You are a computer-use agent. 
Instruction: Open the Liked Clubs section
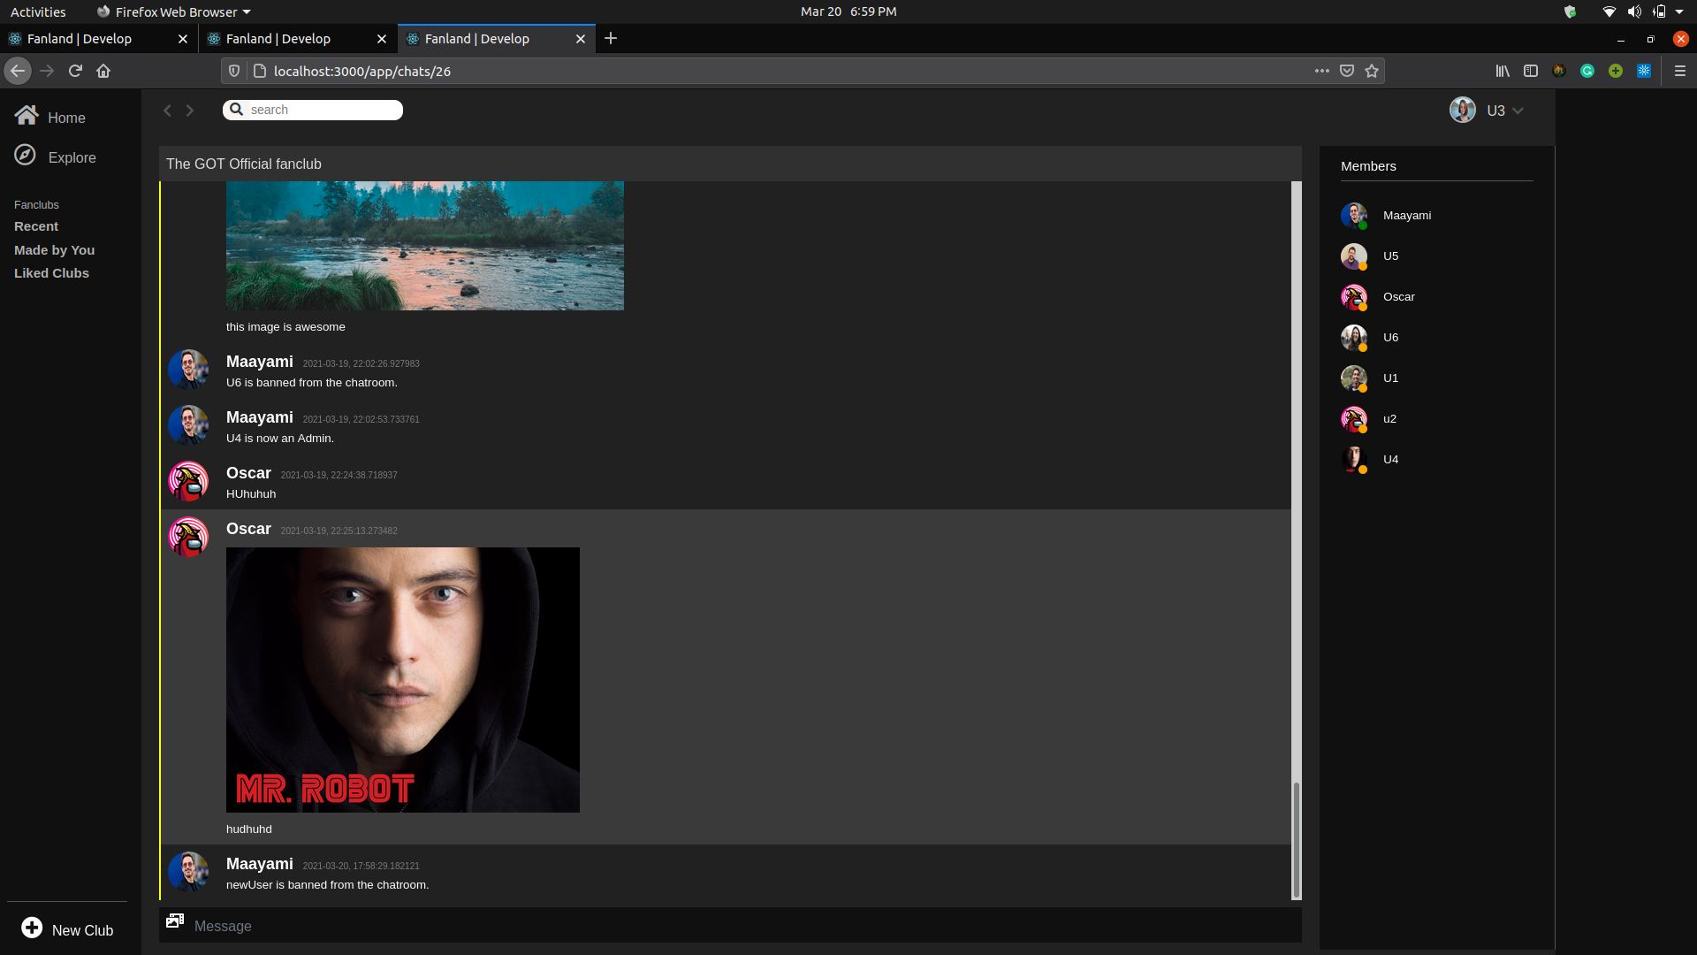pos(51,272)
